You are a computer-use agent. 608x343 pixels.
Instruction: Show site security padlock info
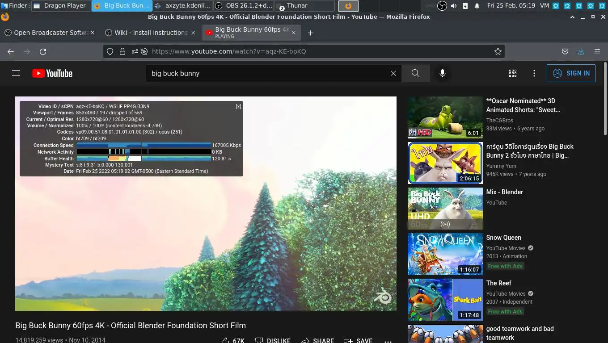point(122,51)
